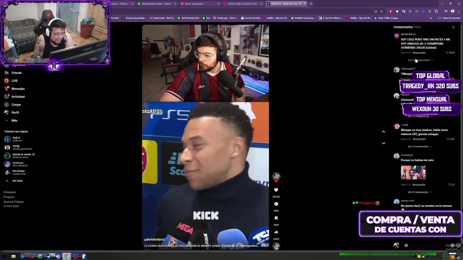Like NEGREIRA FC comment with 1999 likes
The image size is (463, 260).
[x=447, y=53]
